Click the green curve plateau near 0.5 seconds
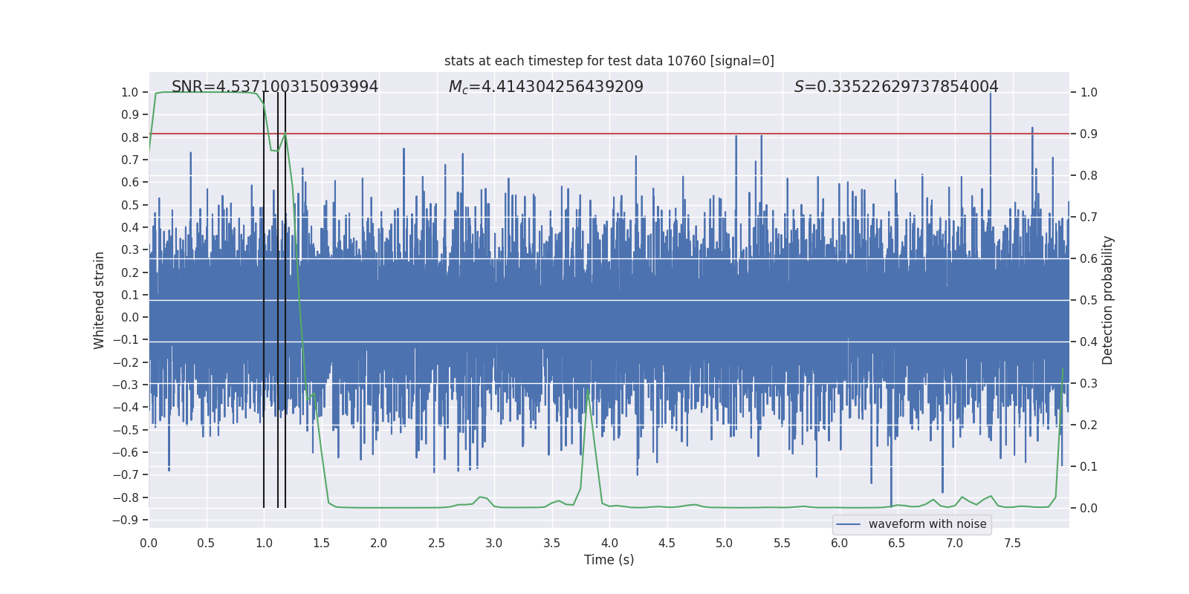This screenshot has width=1189, height=594. point(207,92)
